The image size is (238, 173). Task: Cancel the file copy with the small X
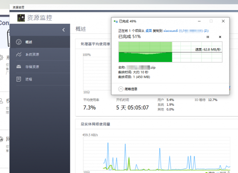click(x=220, y=37)
